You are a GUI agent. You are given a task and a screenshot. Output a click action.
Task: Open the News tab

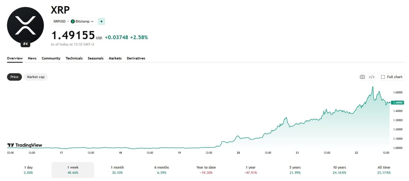[32, 58]
